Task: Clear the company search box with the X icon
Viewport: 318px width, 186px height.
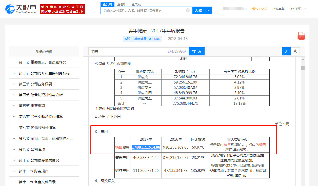Action: tap(188, 10)
